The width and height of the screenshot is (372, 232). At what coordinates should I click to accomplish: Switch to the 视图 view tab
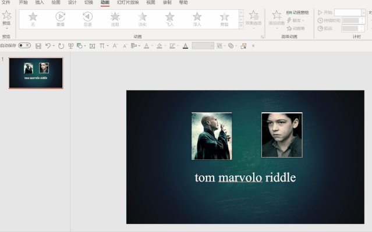151,2
